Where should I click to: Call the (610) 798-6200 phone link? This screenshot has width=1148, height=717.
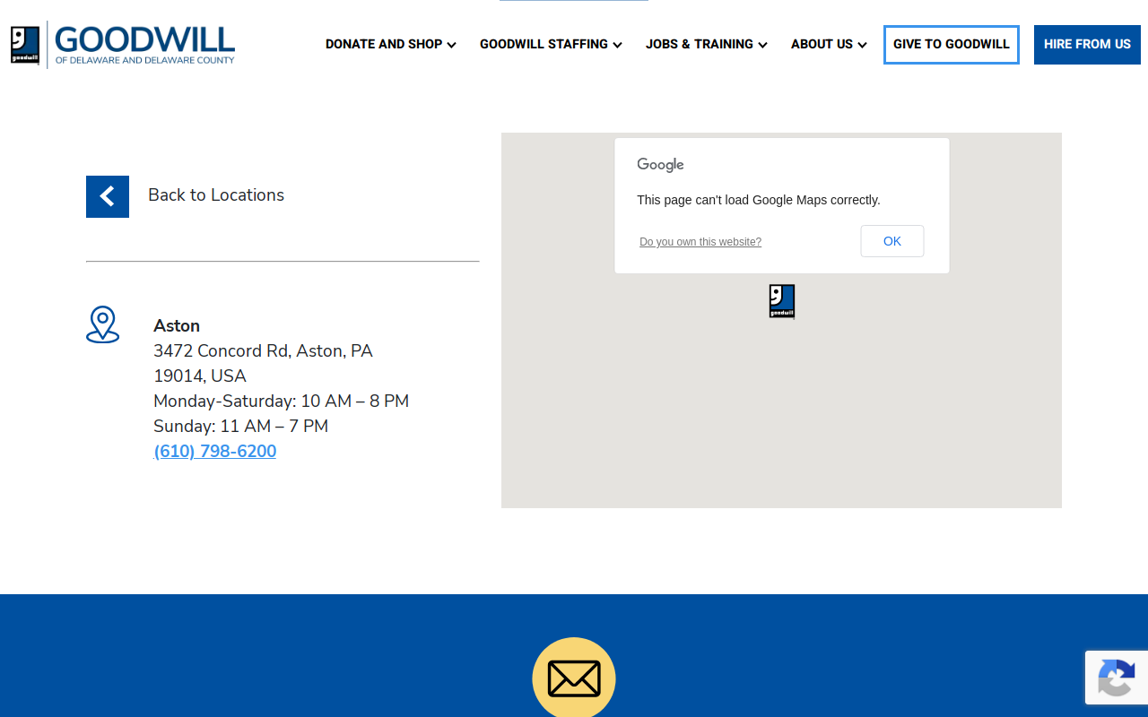(x=215, y=451)
